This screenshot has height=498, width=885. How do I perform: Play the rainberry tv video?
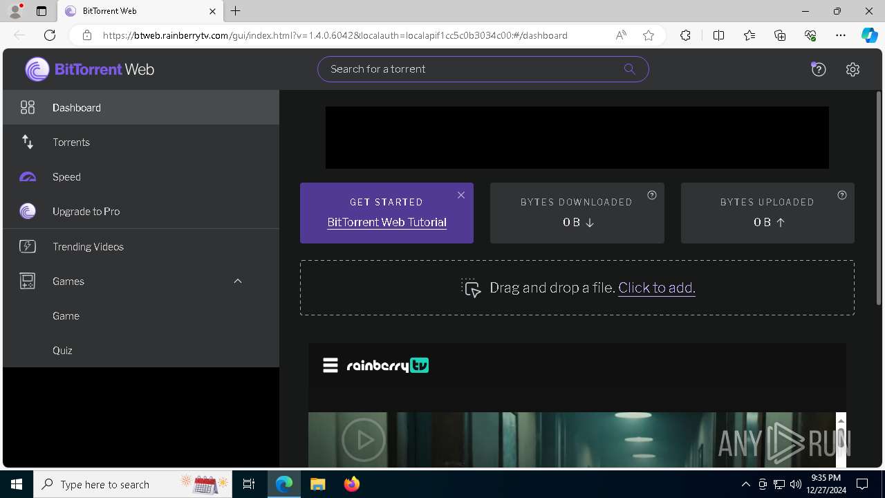point(364,440)
